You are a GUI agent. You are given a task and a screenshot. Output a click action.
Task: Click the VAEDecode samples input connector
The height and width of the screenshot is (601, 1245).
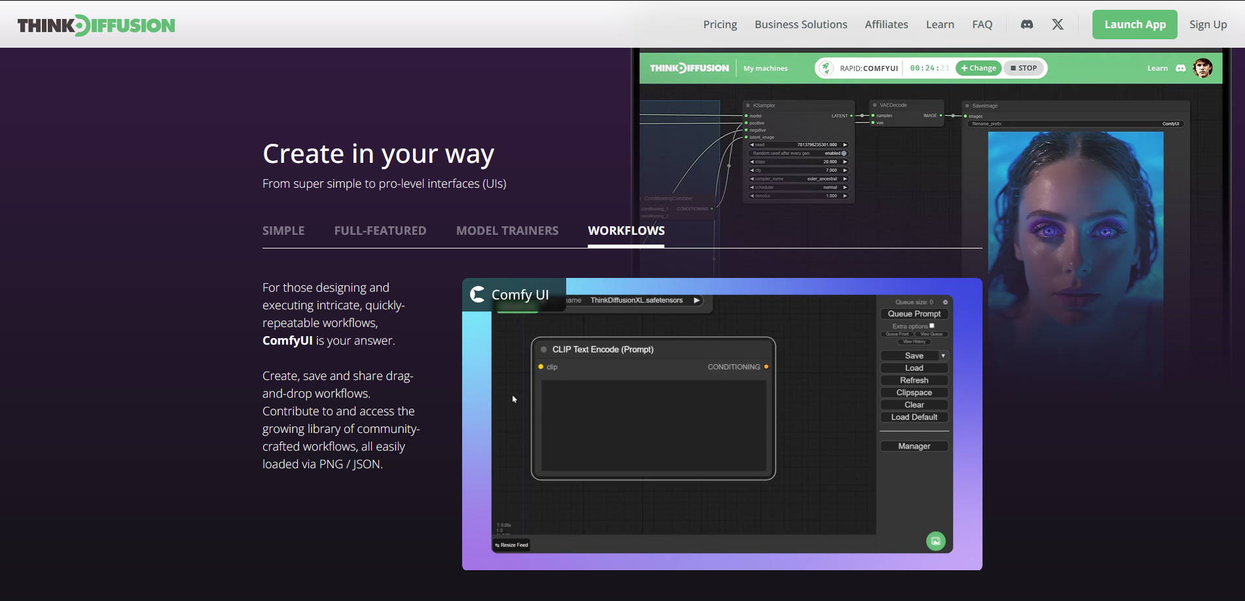pyautogui.click(x=873, y=116)
